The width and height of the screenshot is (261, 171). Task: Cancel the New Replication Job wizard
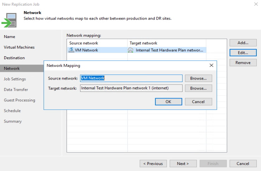[x=243, y=164]
